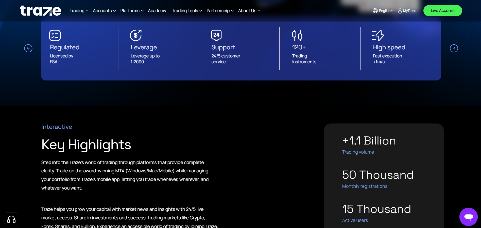Click the Trading volume label
Viewport: 481px width, 228px height.
tap(358, 152)
